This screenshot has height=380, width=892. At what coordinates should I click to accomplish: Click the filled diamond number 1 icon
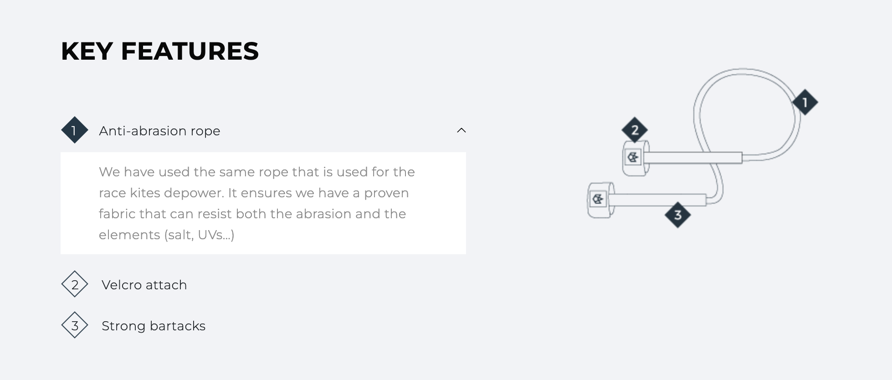[74, 130]
